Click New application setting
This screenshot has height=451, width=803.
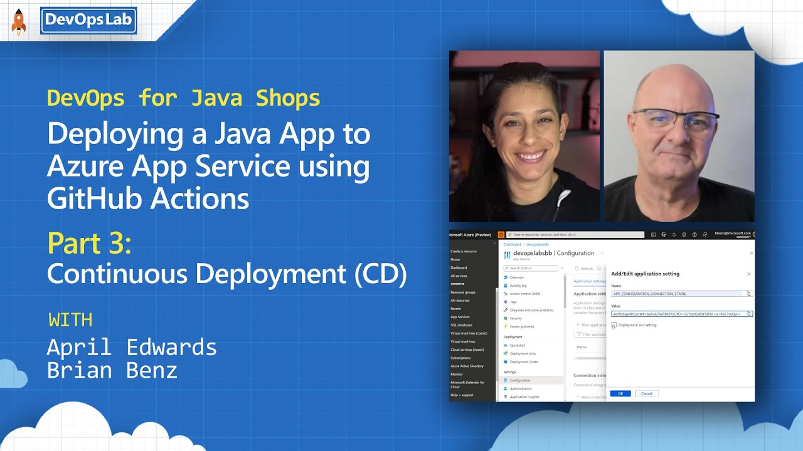click(590, 325)
